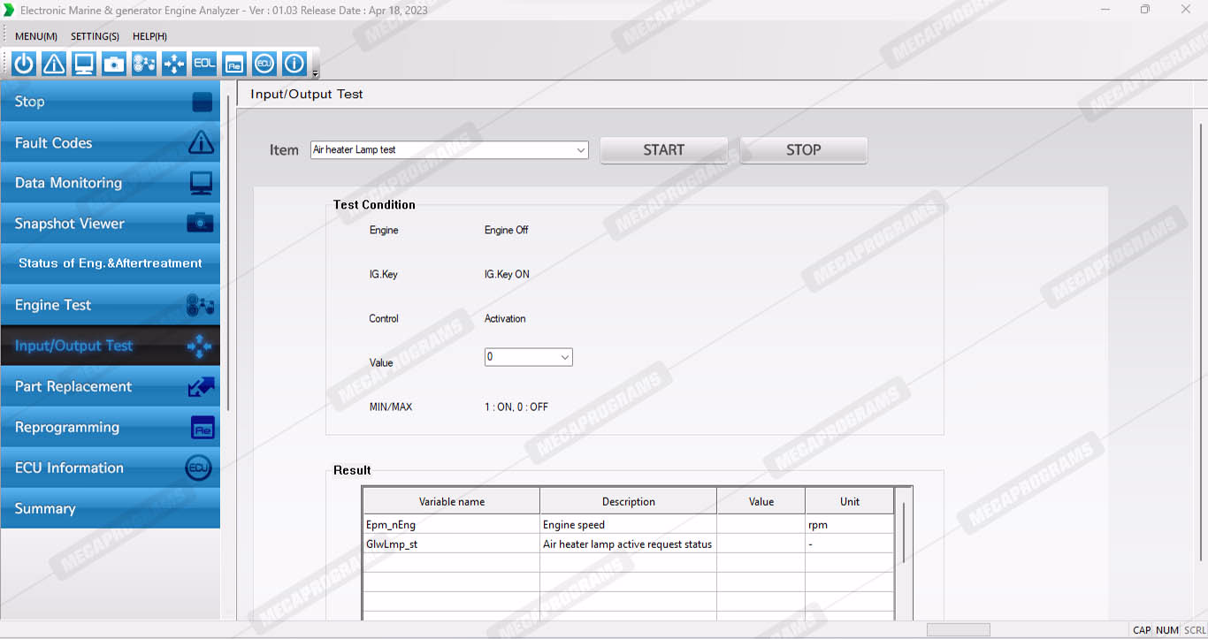
Task: Open the HELP(H) menu
Action: coord(149,36)
